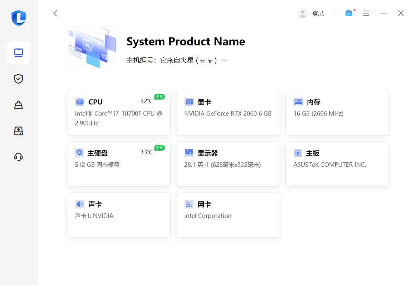Click the edit icon next to 主机编号

(224, 60)
